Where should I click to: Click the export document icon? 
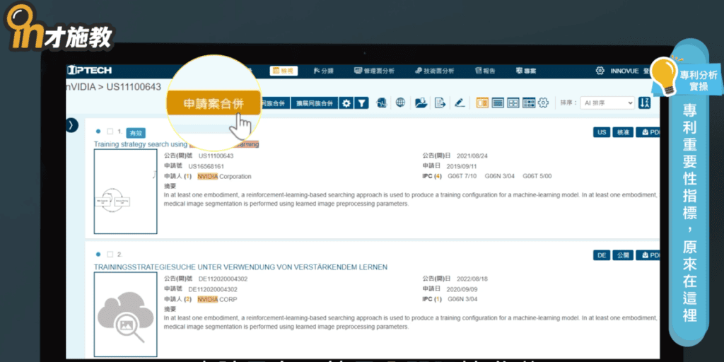coord(440,103)
